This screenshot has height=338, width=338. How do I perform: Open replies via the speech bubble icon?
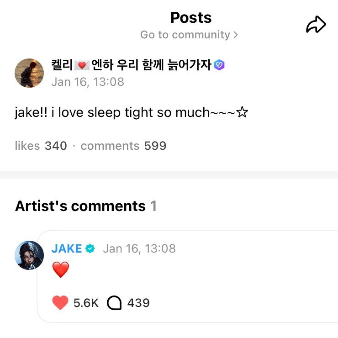(x=114, y=303)
